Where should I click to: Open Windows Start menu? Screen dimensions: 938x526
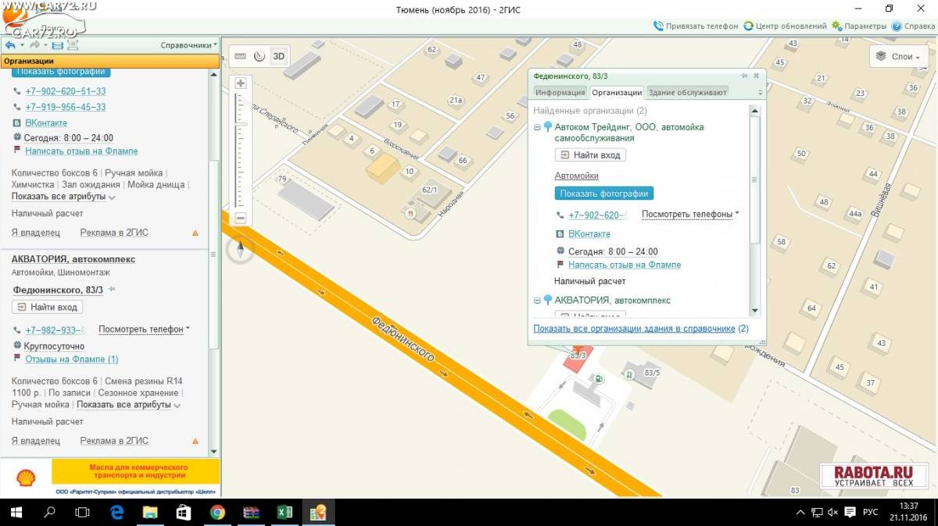click(x=15, y=512)
